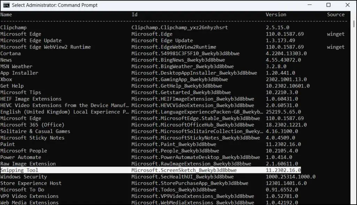Click the 'Clipchamp' name entry
The height and width of the screenshot is (205, 357).
click(14, 28)
